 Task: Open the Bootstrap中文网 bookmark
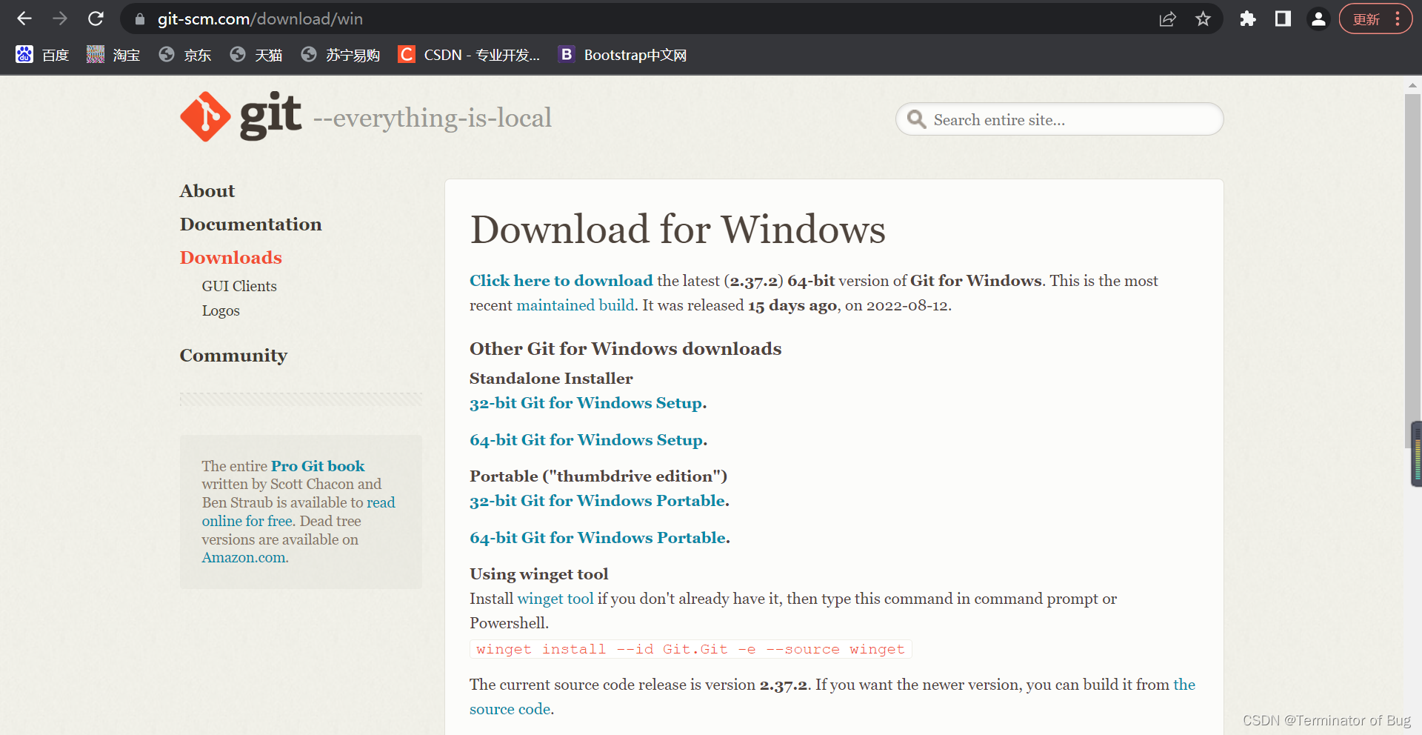[x=623, y=55]
